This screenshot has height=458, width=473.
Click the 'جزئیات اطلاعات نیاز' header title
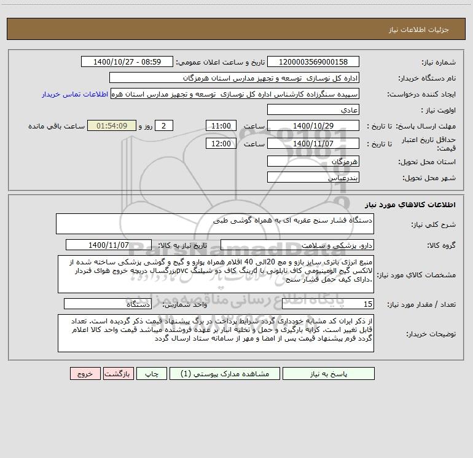coord(419,30)
